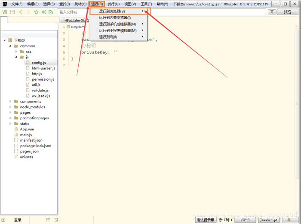This screenshot has height=224, width=301.
Task: Collapse the js folder
Action: (x=16, y=57)
